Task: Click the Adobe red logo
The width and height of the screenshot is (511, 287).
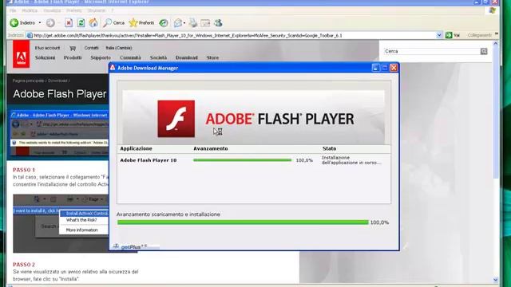Action: [x=22, y=54]
